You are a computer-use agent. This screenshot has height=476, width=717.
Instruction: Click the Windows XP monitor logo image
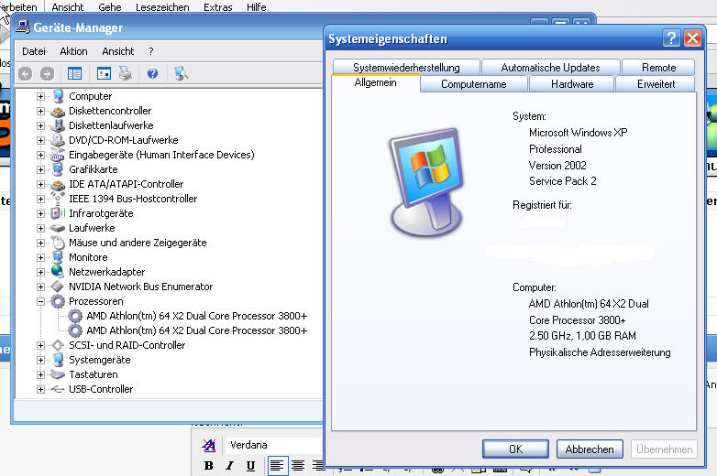click(x=426, y=181)
